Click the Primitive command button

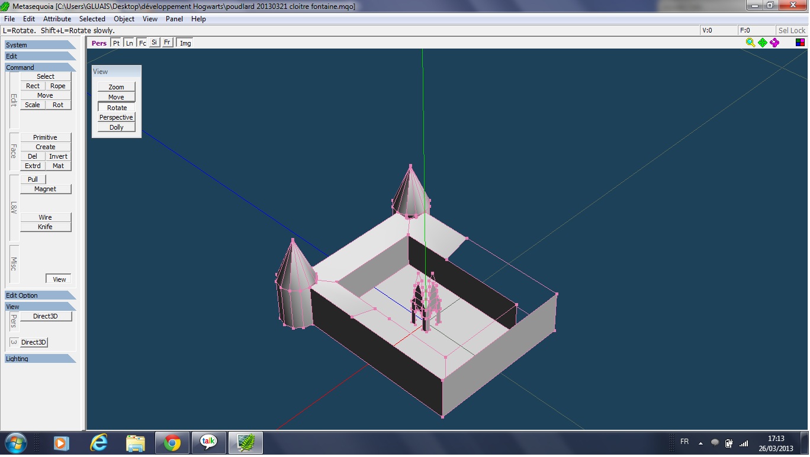pyautogui.click(x=45, y=137)
